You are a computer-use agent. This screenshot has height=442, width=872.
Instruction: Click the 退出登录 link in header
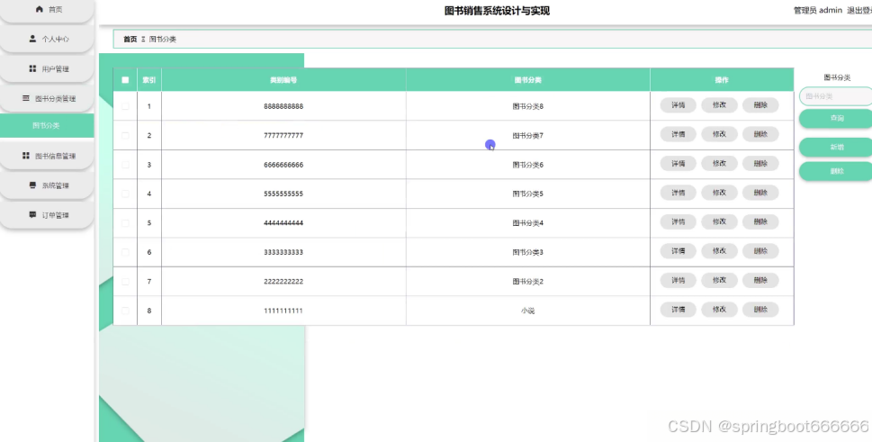(x=859, y=10)
